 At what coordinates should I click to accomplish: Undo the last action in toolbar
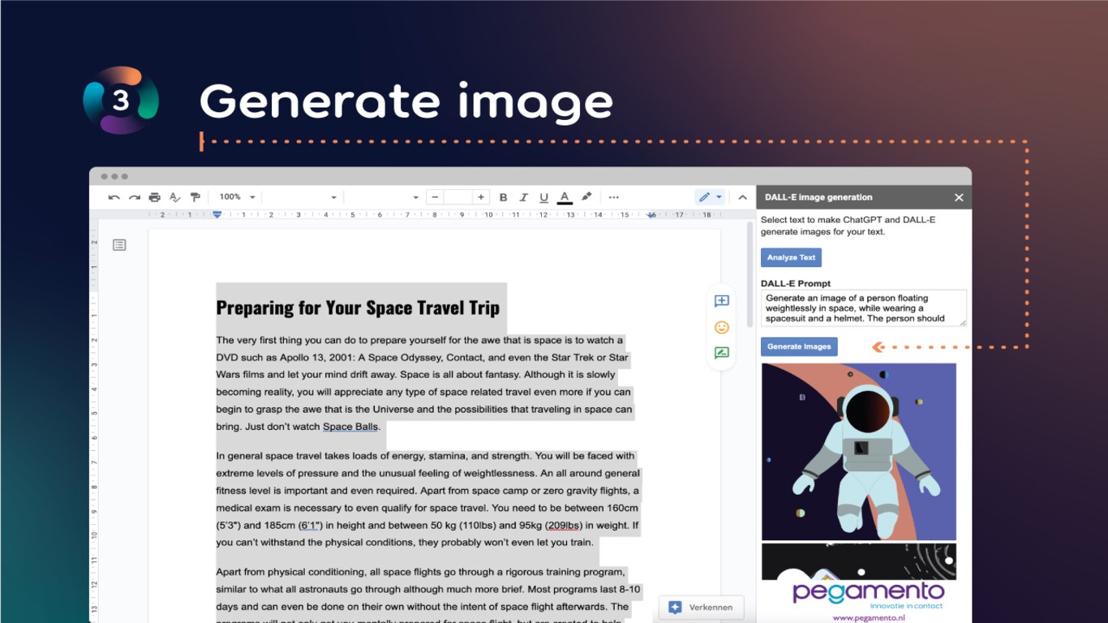click(x=114, y=197)
